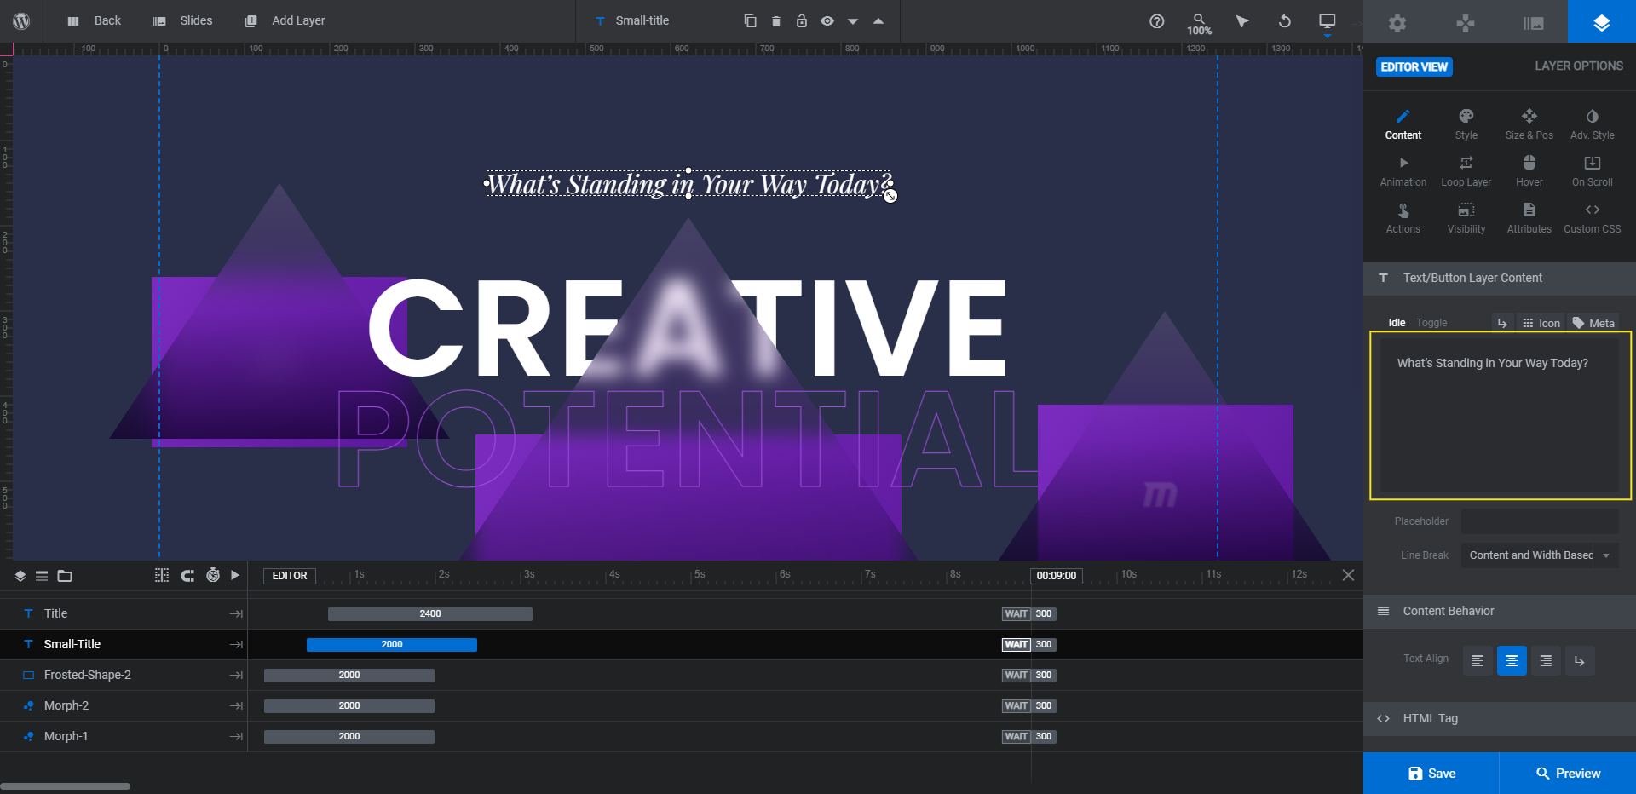Open the Add Layer menu
The height and width of the screenshot is (794, 1636).
click(285, 20)
